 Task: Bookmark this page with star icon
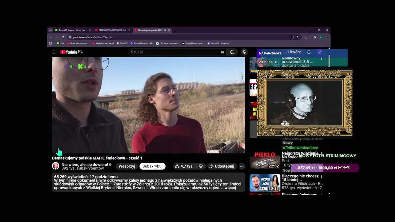coord(297,37)
